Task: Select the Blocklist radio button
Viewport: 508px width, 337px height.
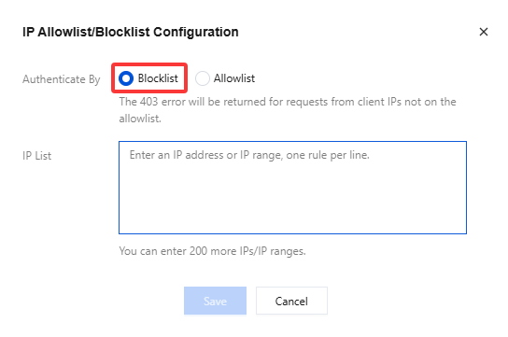Action: (126, 78)
